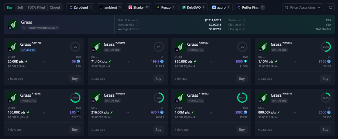The image size is (338, 139).
Task: Click the Grass logo on offer #202893
Action: pos(97,47)
